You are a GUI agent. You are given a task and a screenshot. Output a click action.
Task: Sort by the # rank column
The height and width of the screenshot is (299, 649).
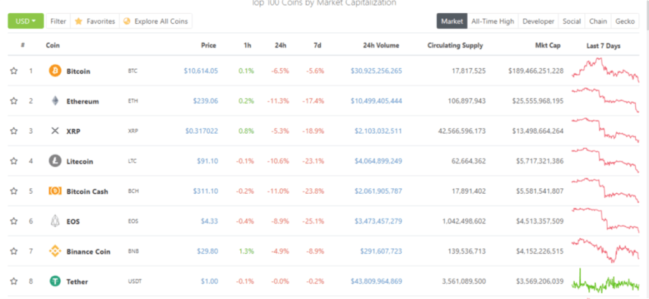23,46
